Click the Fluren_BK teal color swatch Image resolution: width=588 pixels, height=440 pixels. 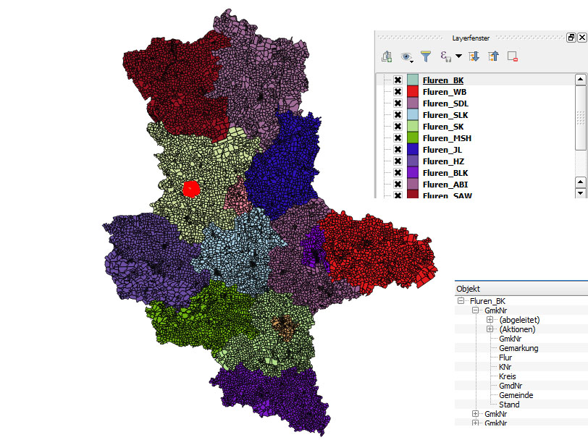413,80
